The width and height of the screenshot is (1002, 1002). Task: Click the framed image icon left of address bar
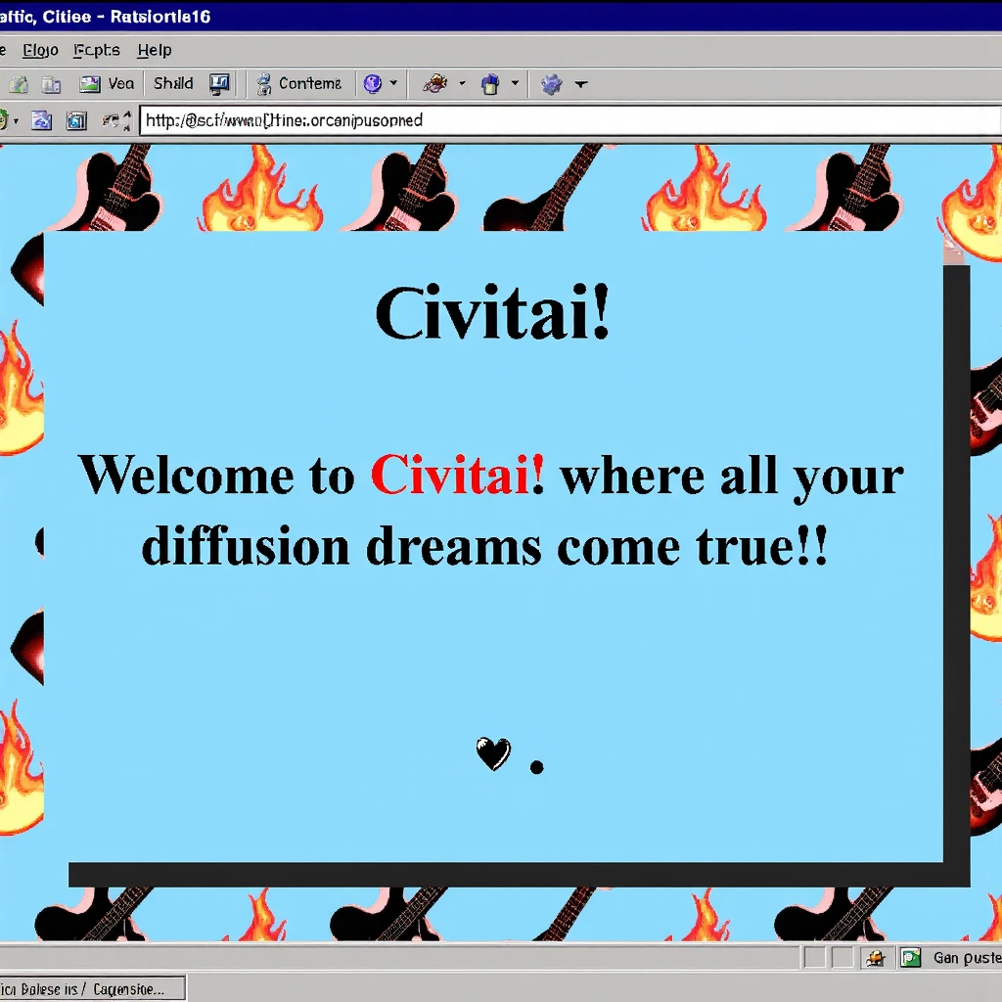coord(76,120)
